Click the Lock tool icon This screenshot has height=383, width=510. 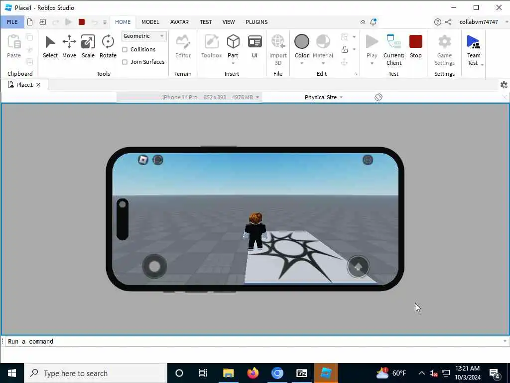coord(345,49)
